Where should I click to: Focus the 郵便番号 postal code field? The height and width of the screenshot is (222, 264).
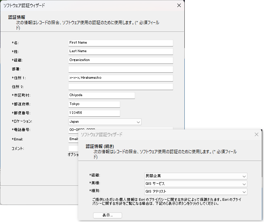pyautogui.click(x=94, y=113)
